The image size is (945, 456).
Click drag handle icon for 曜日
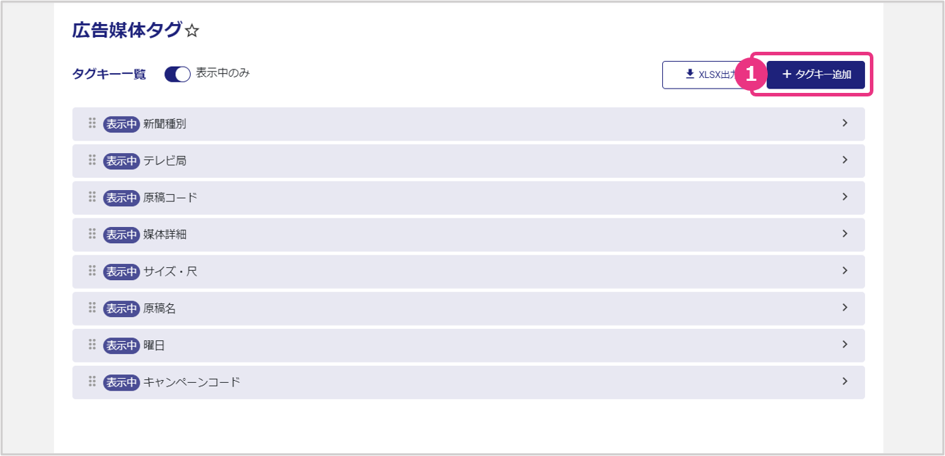pos(92,345)
